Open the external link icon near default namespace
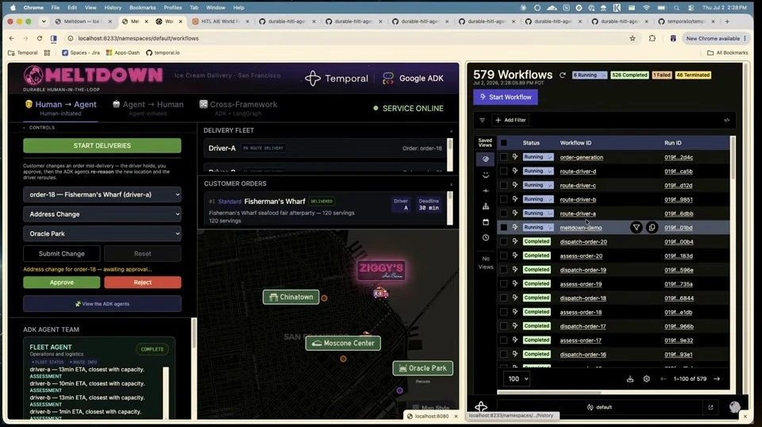 [710, 407]
